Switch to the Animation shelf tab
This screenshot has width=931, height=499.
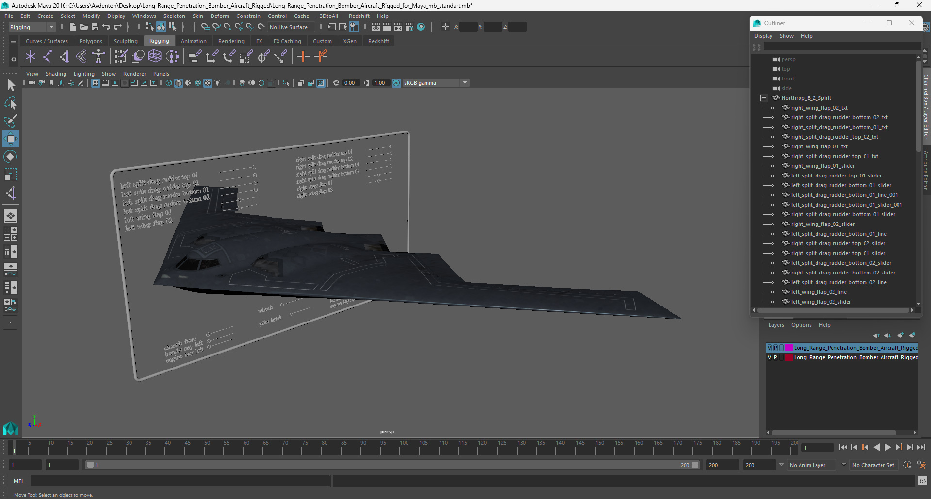(x=194, y=41)
